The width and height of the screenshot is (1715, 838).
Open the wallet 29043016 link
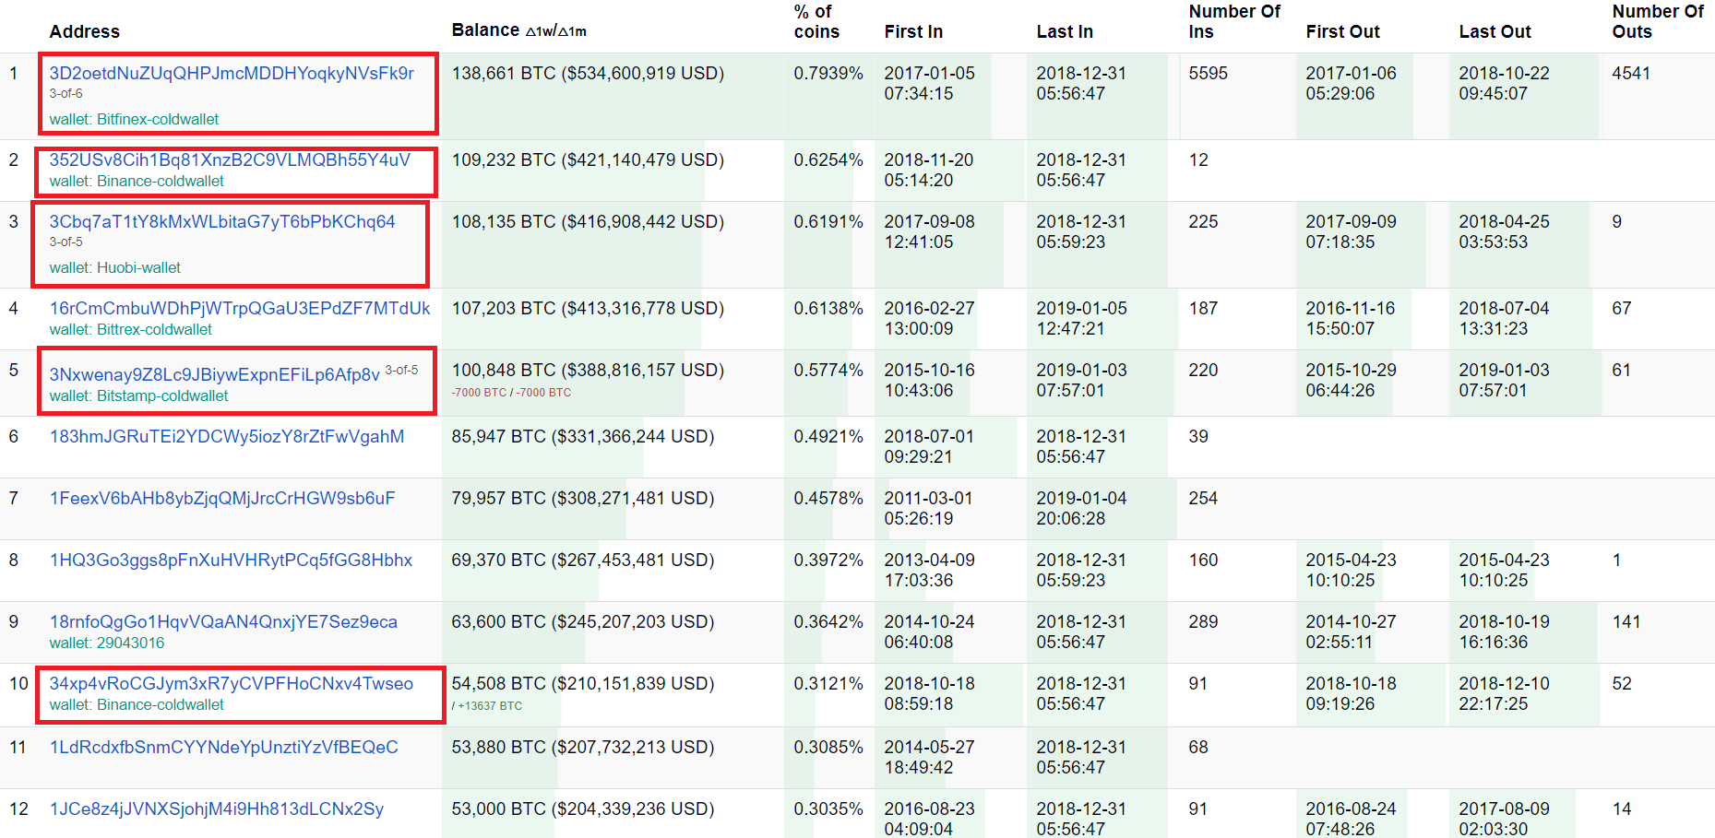(107, 643)
